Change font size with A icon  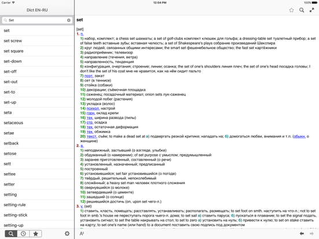point(82,233)
